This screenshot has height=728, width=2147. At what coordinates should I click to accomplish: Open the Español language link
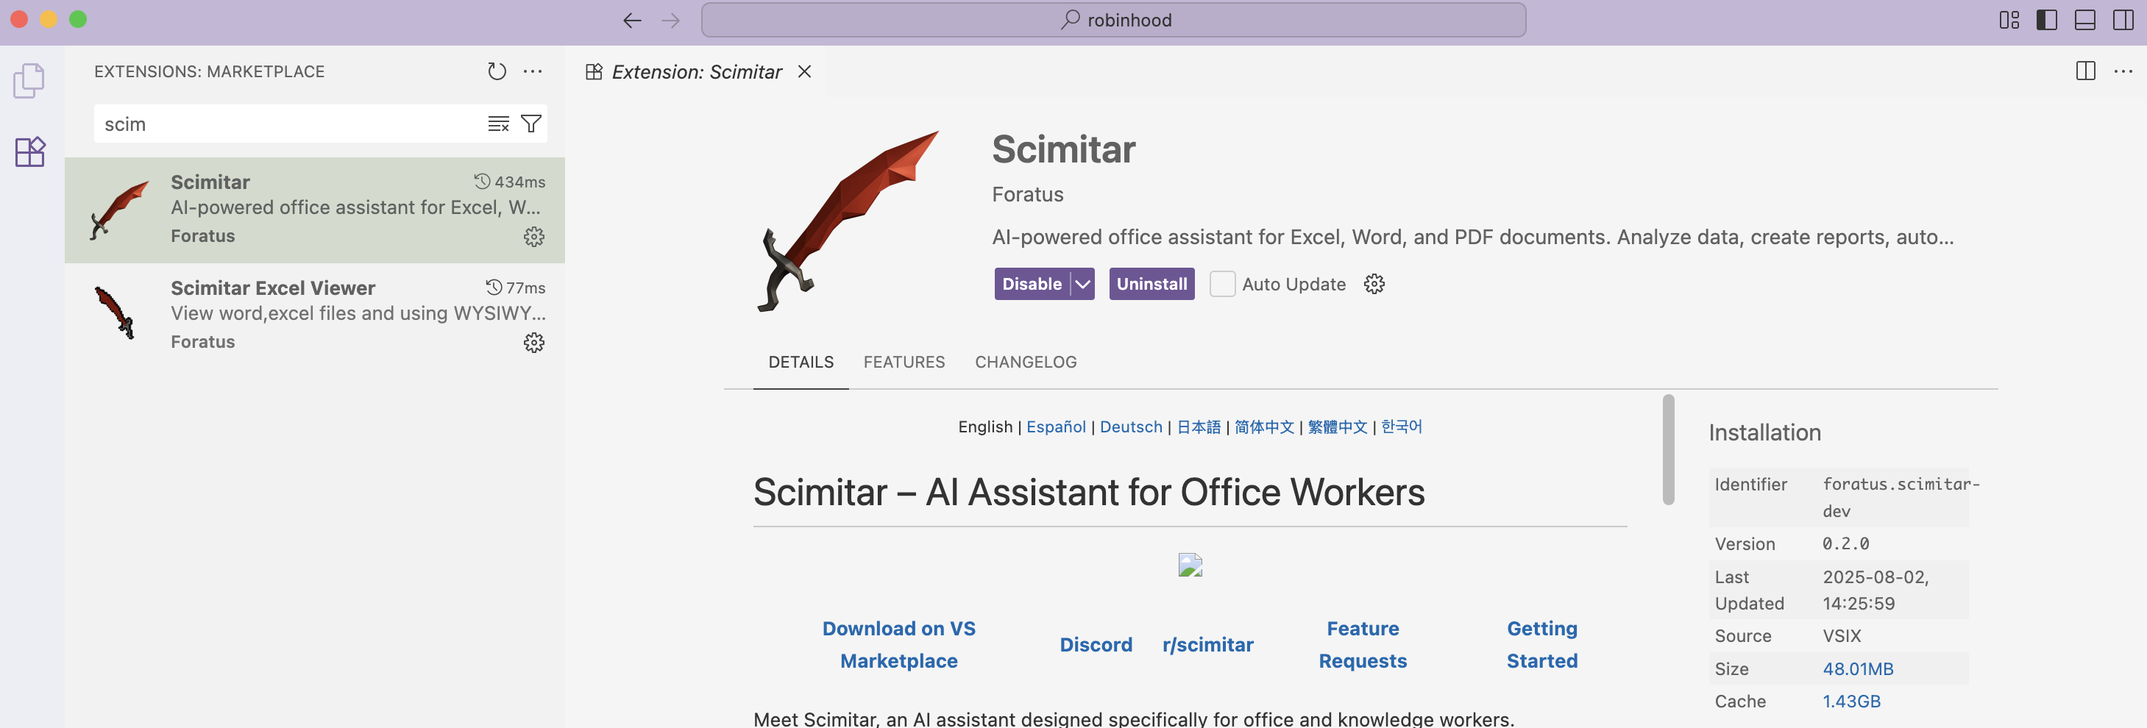pyautogui.click(x=1055, y=427)
